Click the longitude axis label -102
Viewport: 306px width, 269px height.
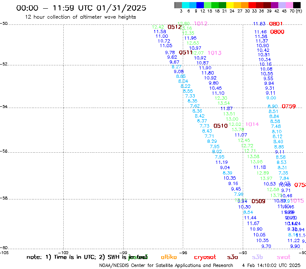(63, 252)
